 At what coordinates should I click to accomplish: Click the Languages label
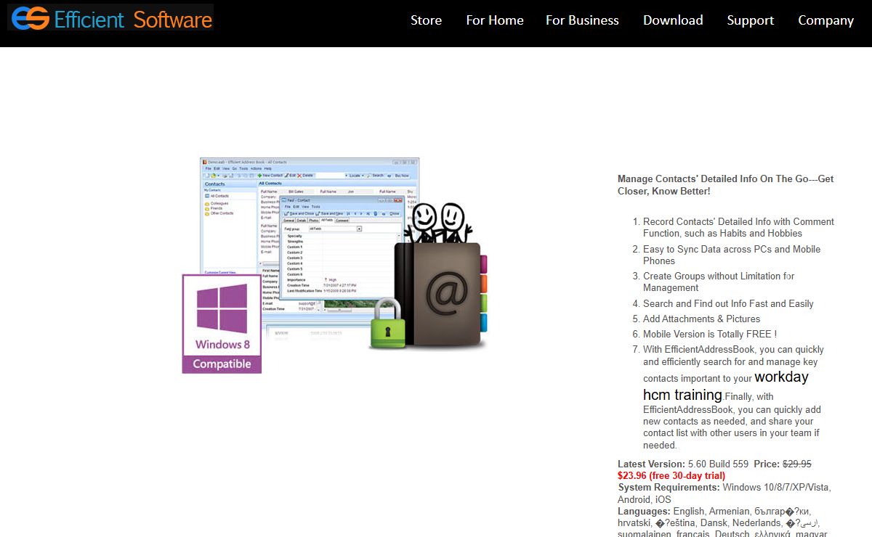click(x=644, y=511)
